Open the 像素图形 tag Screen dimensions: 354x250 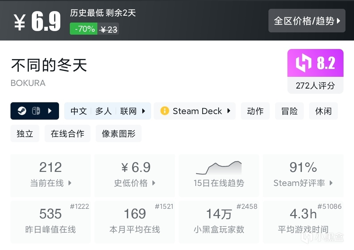(119, 134)
